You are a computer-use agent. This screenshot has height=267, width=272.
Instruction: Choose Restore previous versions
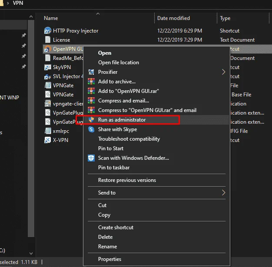[x=127, y=180]
